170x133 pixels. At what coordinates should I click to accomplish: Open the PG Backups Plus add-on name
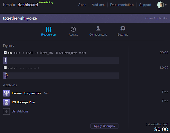[x=23, y=102]
